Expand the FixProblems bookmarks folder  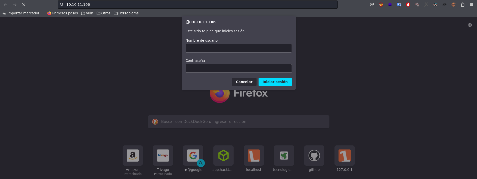coord(126,13)
